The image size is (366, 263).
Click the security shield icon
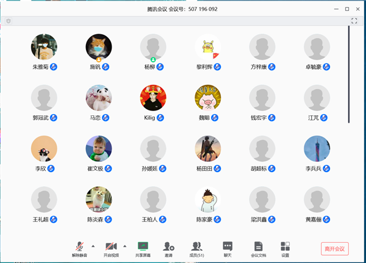tap(9, 21)
